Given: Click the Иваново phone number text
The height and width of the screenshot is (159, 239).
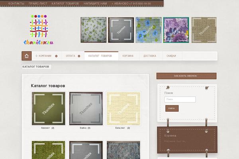Looking at the screenshot, I should pyautogui.click(x=131, y=3).
